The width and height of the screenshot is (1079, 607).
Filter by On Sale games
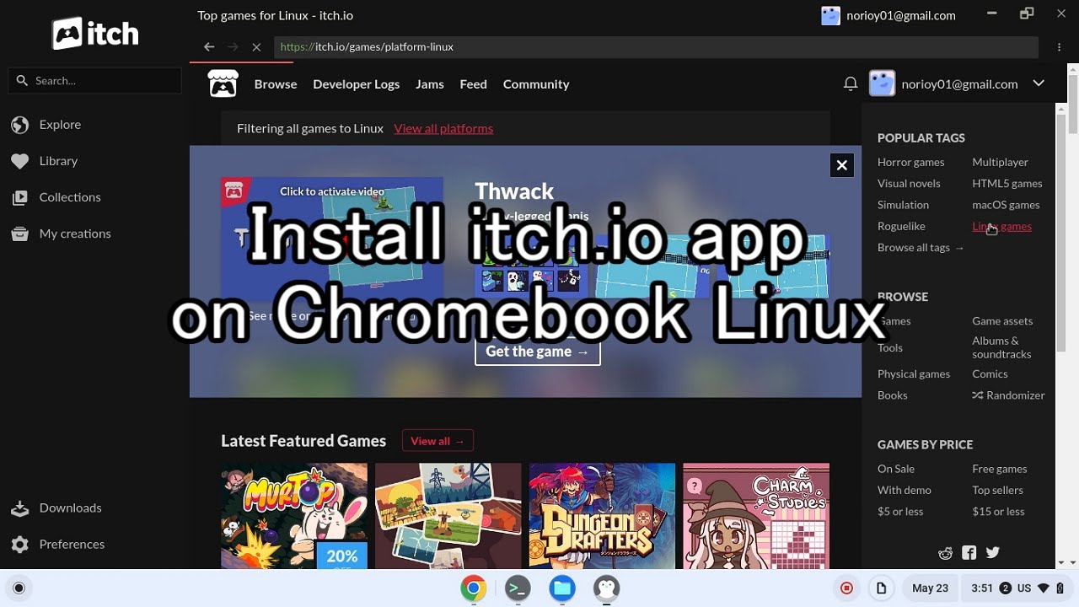(x=896, y=469)
